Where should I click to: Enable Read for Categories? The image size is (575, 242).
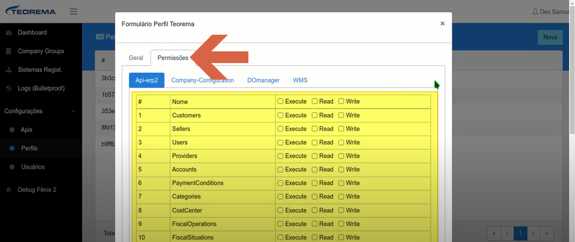point(315,197)
